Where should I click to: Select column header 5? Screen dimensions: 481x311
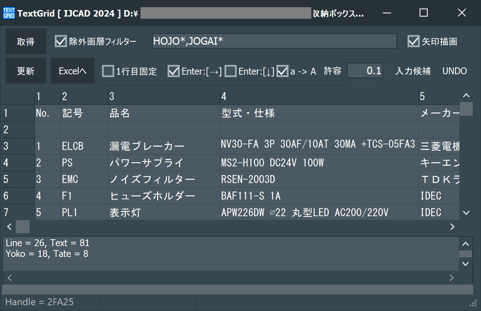pos(439,97)
